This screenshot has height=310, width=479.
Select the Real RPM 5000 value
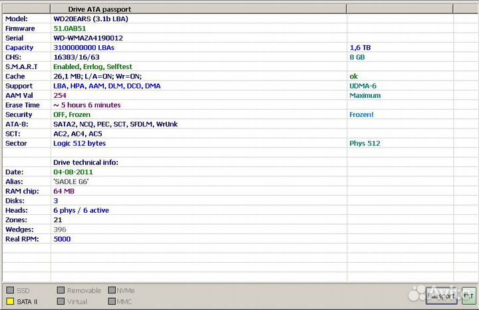(62, 239)
